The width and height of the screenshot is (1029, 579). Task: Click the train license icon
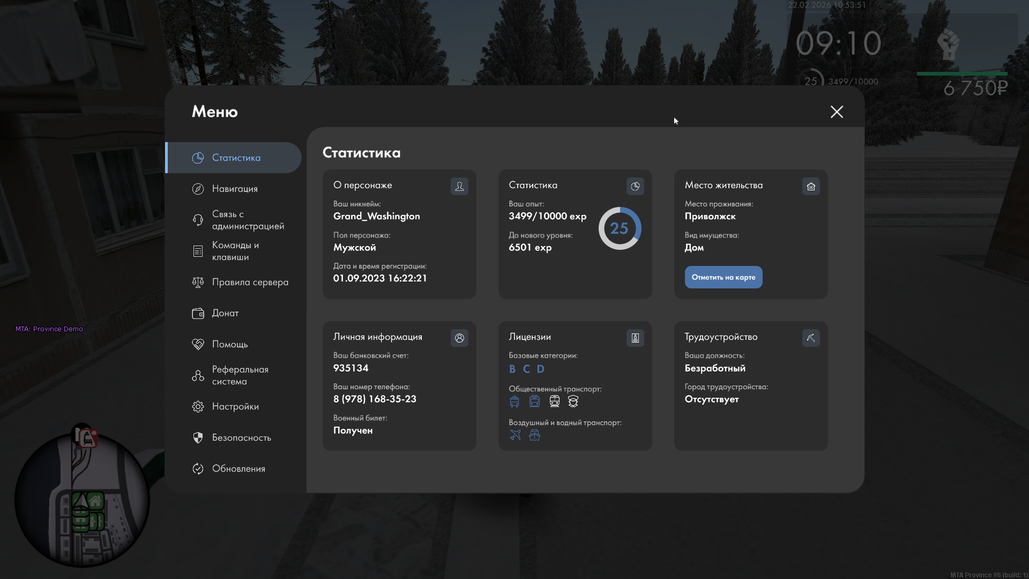click(554, 401)
